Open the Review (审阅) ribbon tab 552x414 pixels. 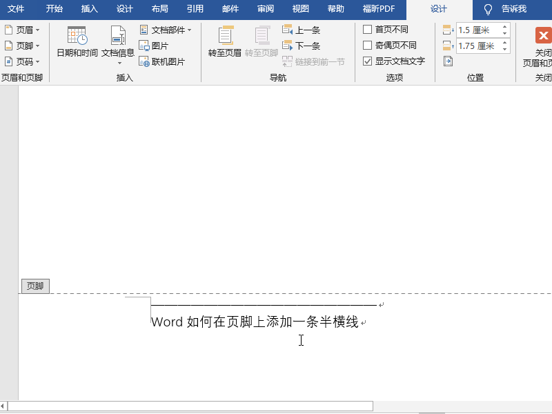(x=265, y=9)
